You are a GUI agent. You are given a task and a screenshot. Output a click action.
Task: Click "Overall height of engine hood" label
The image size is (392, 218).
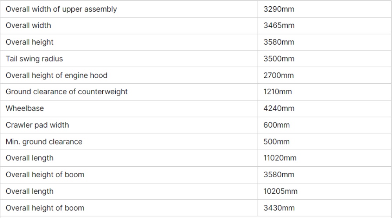coord(56,76)
